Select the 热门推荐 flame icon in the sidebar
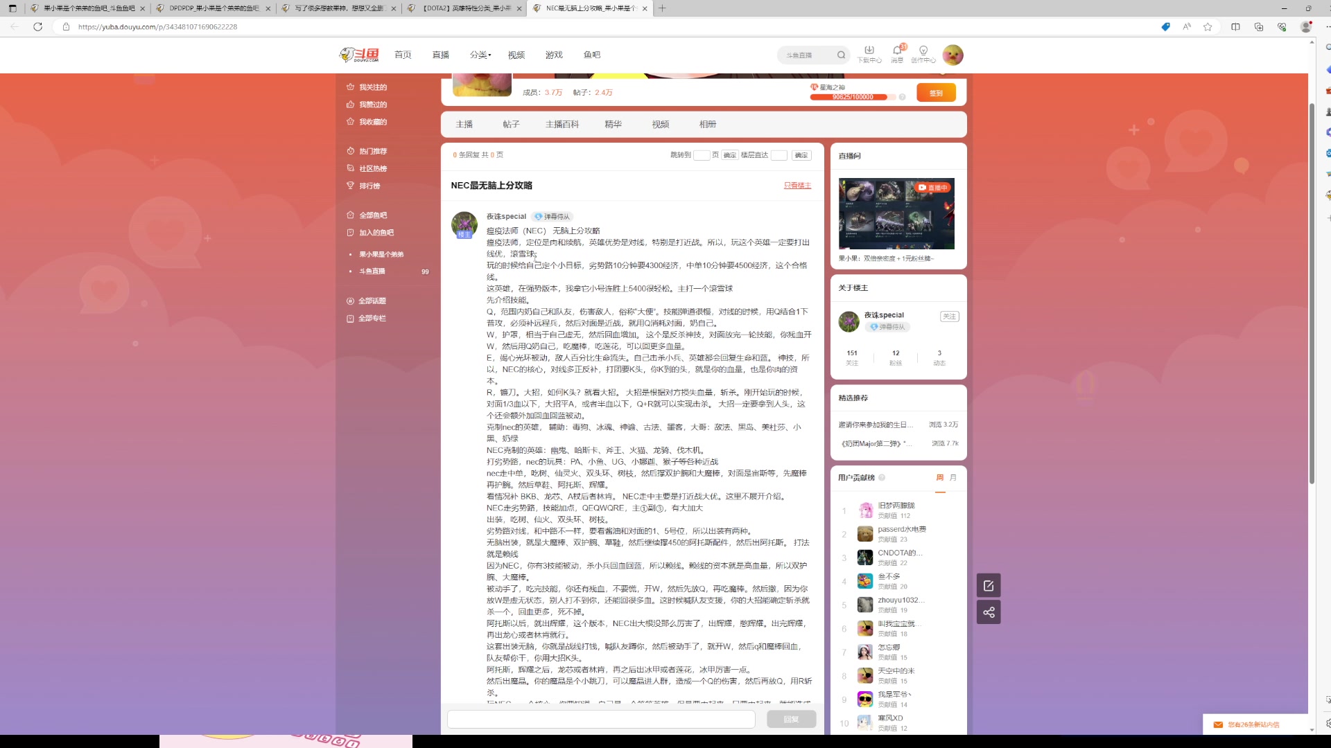Viewport: 1331px width, 748px height. click(x=351, y=150)
